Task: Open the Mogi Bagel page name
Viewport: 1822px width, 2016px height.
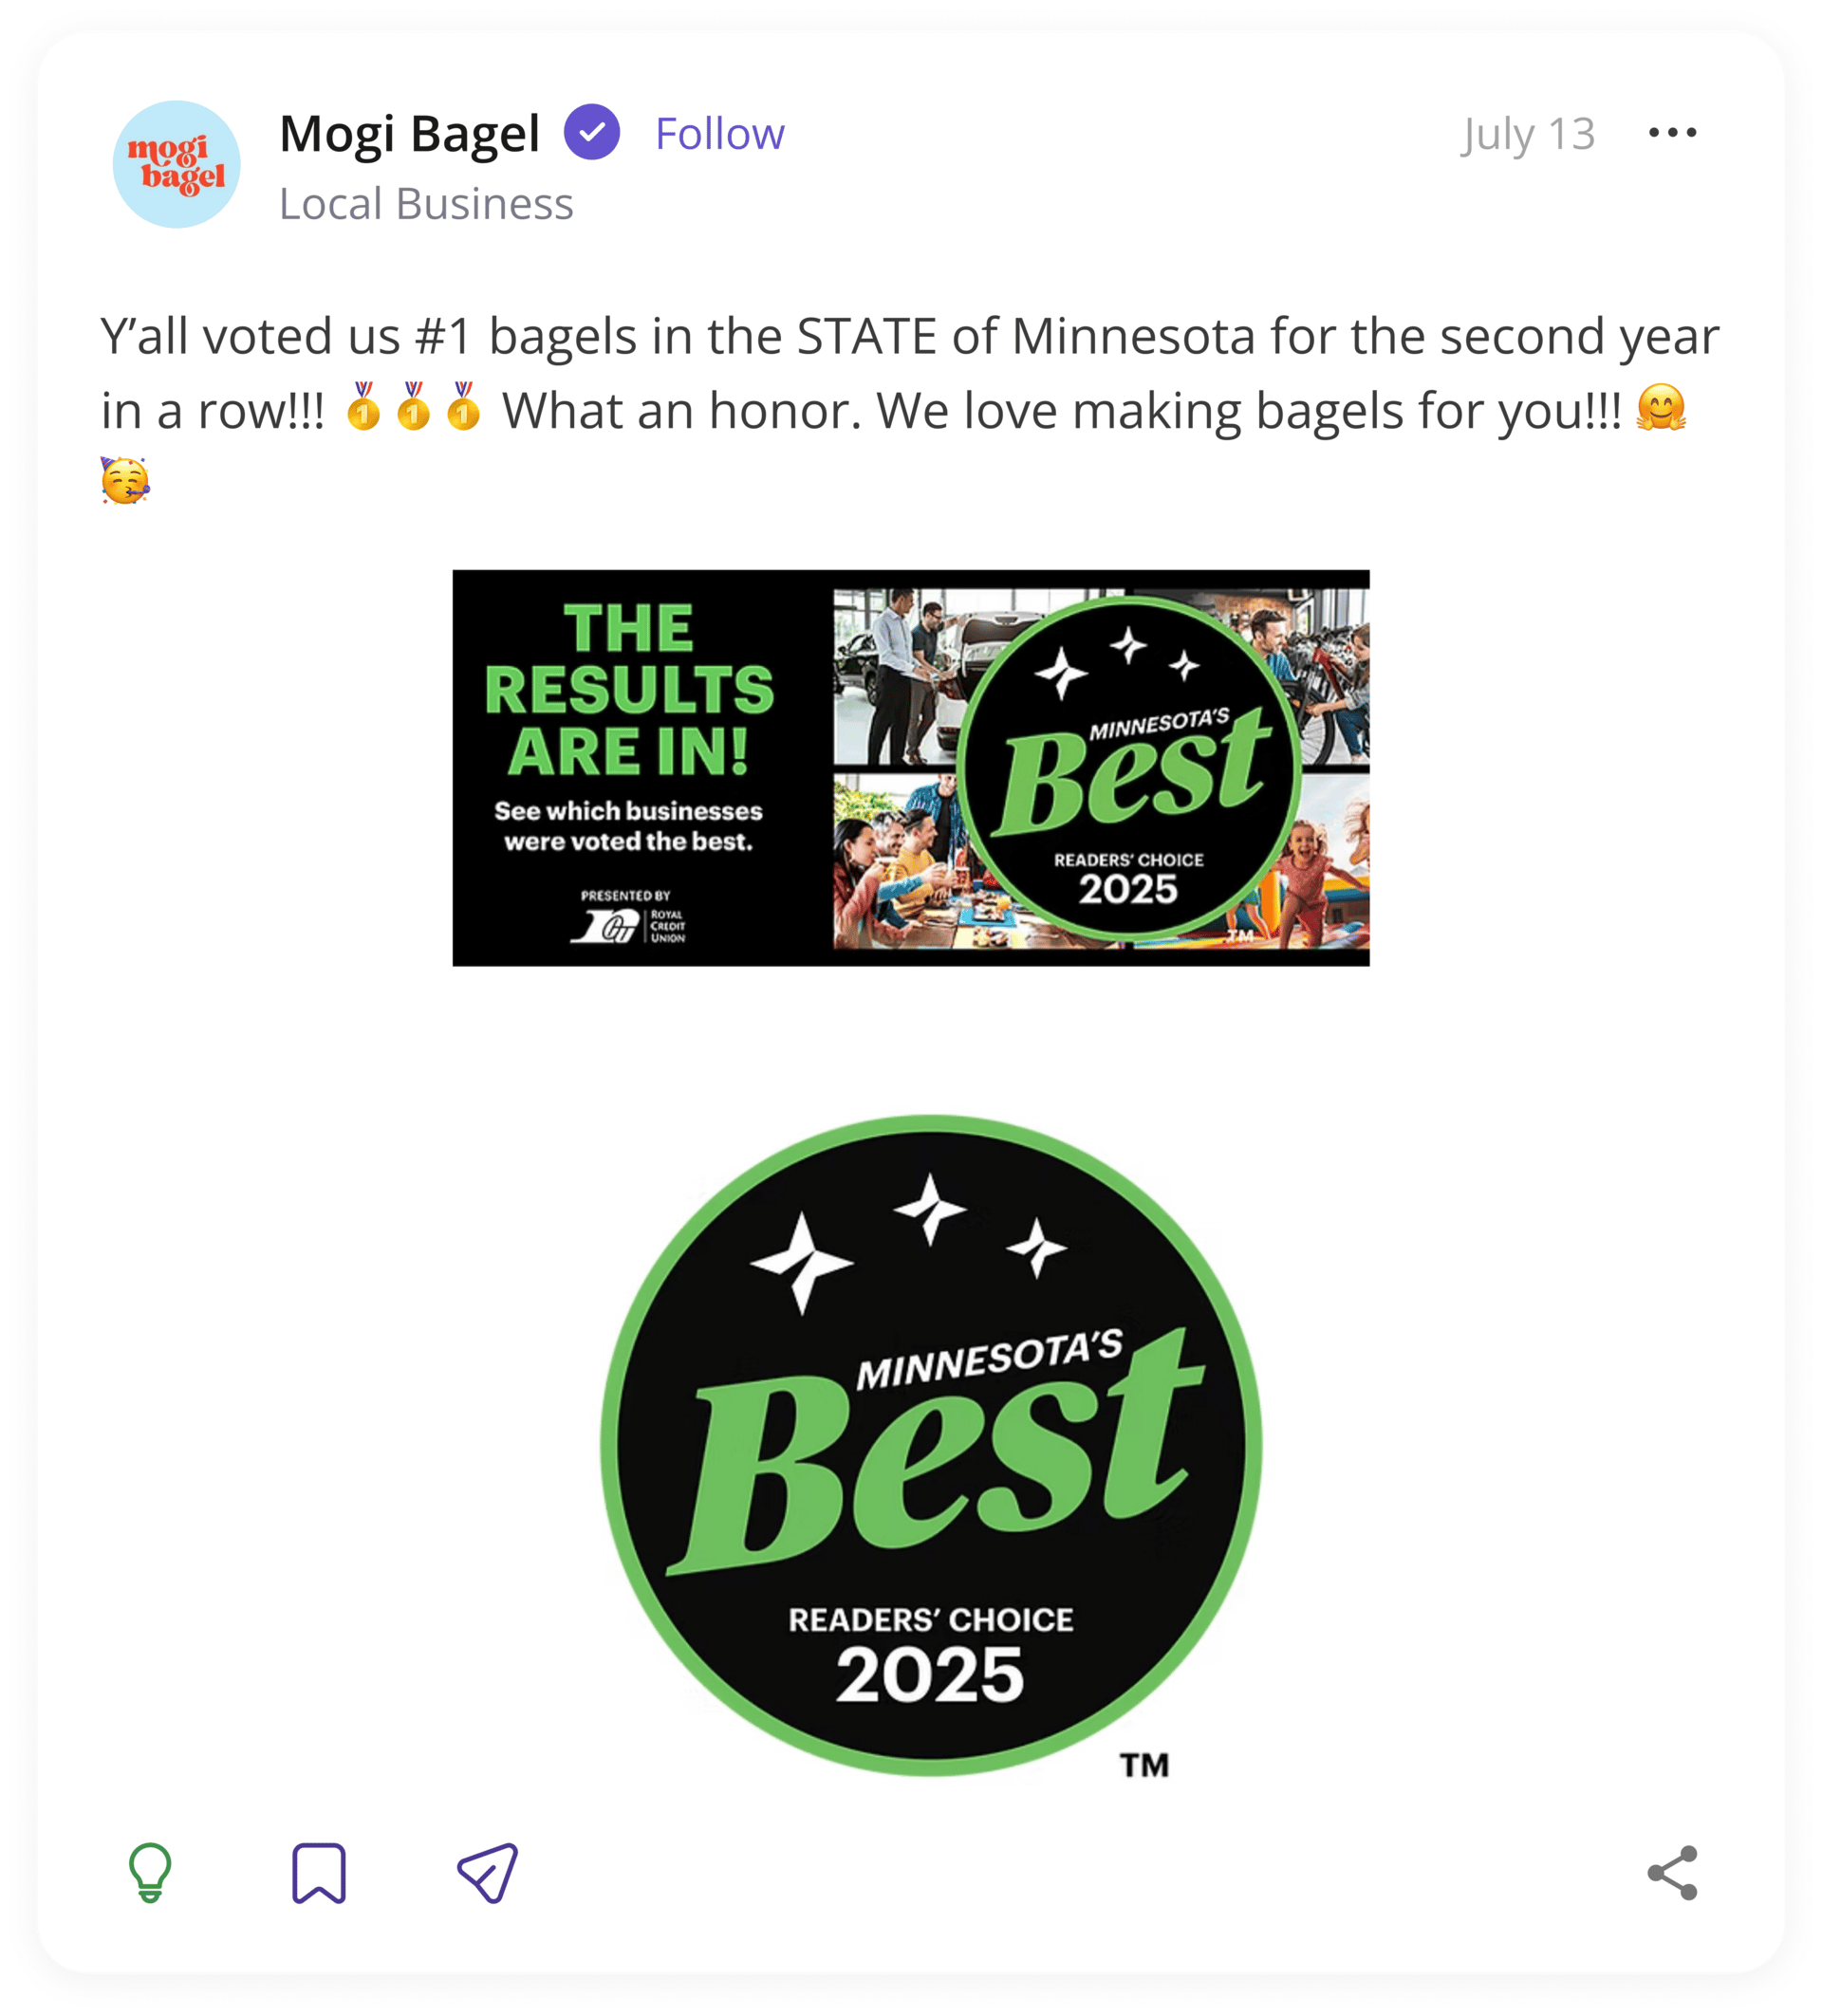Action: [x=409, y=134]
